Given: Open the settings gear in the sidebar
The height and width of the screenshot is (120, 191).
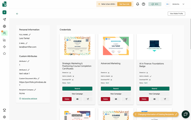Looking at the screenshot, I should point(4,117).
